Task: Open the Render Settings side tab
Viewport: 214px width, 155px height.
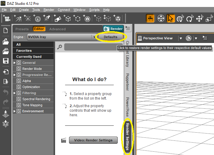Action: (127, 137)
